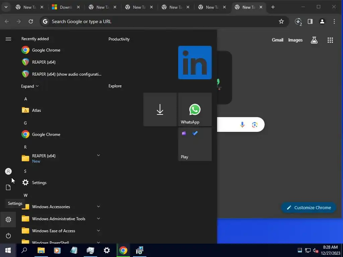Select the Productivity group title
The height and width of the screenshot is (257, 343).
click(119, 39)
